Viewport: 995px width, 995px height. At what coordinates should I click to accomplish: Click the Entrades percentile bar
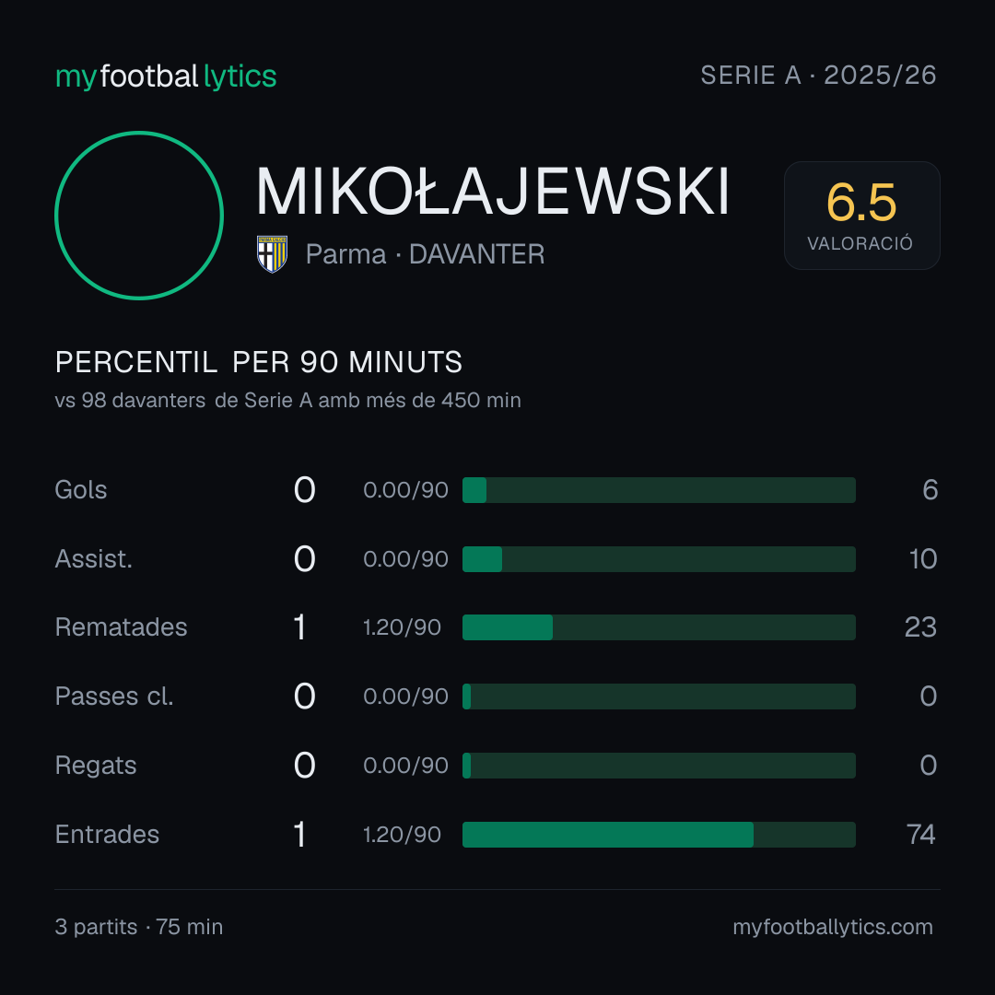tap(659, 835)
